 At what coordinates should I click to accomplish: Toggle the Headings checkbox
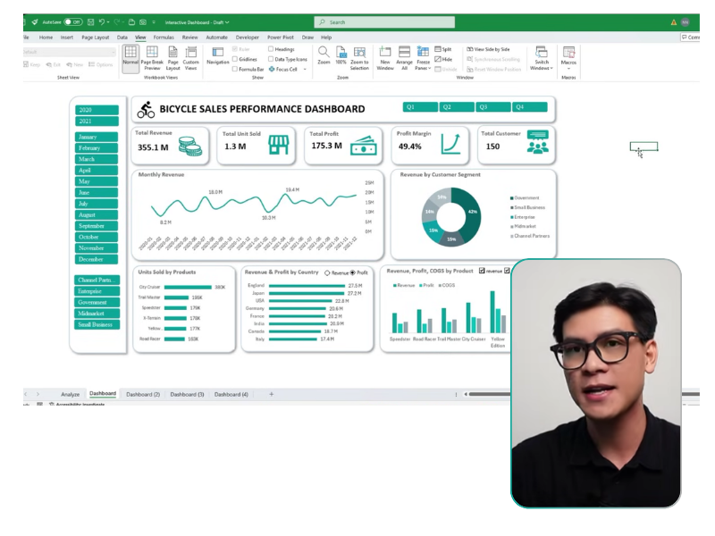point(270,49)
